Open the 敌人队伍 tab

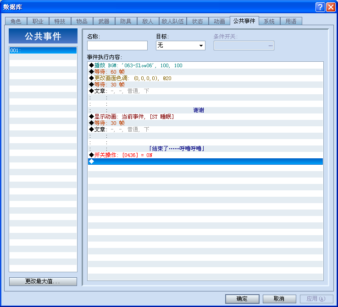(172, 21)
